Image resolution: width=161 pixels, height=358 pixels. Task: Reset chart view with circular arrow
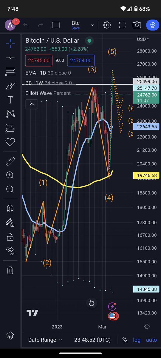92,303
